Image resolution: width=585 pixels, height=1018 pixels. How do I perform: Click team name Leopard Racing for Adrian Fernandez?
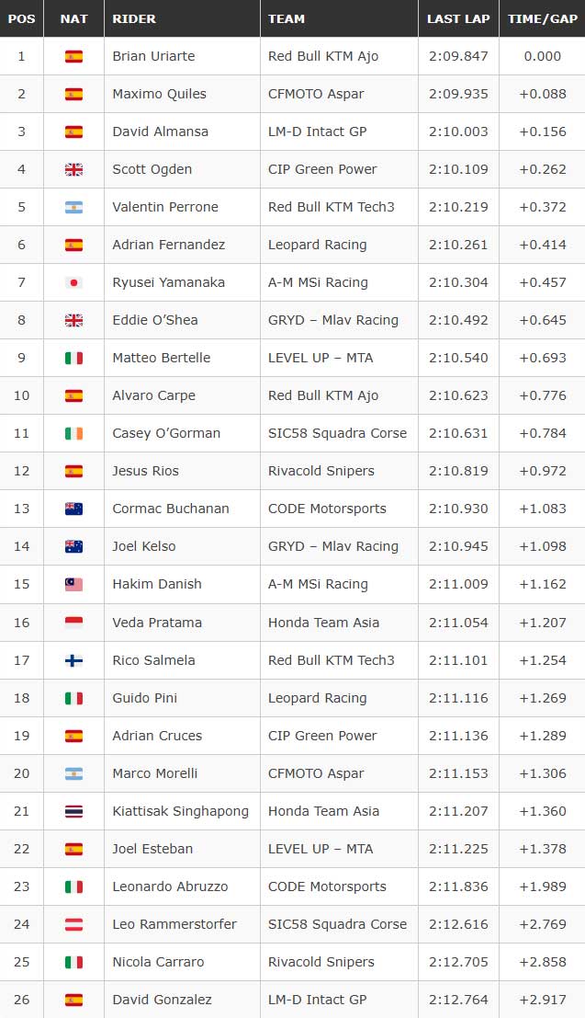click(x=317, y=245)
